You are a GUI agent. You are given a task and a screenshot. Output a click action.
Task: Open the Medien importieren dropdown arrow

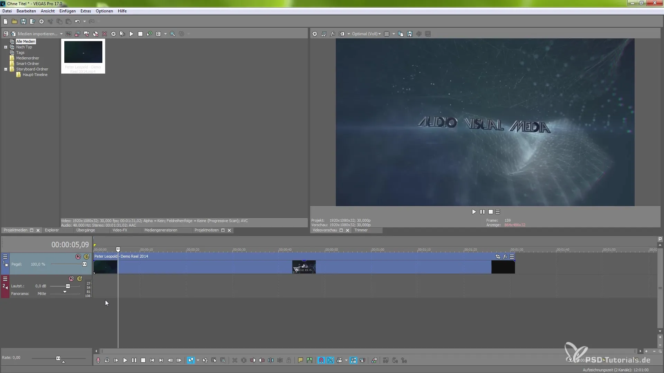61,34
